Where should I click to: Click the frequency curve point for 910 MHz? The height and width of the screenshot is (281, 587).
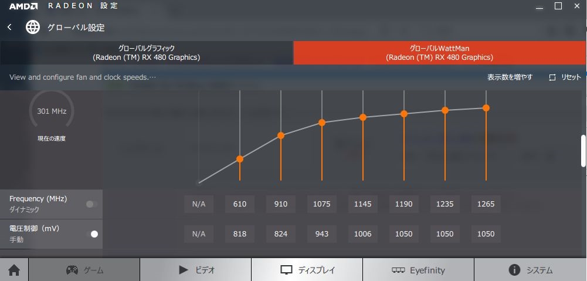coord(281,136)
